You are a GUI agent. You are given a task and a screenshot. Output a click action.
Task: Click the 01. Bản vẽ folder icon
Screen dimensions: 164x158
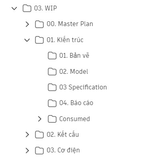click(52, 56)
